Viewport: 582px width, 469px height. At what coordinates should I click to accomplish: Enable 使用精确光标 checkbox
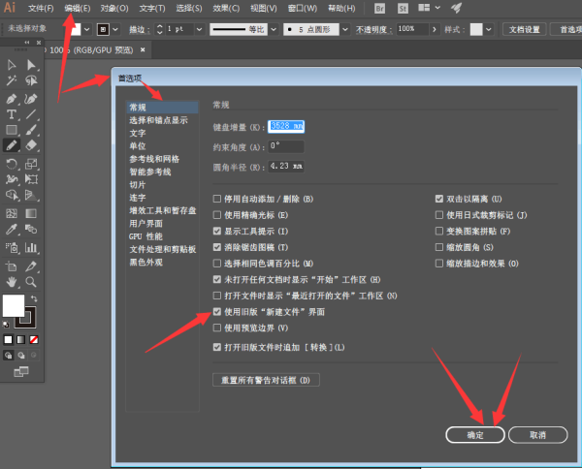pyautogui.click(x=217, y=214)
